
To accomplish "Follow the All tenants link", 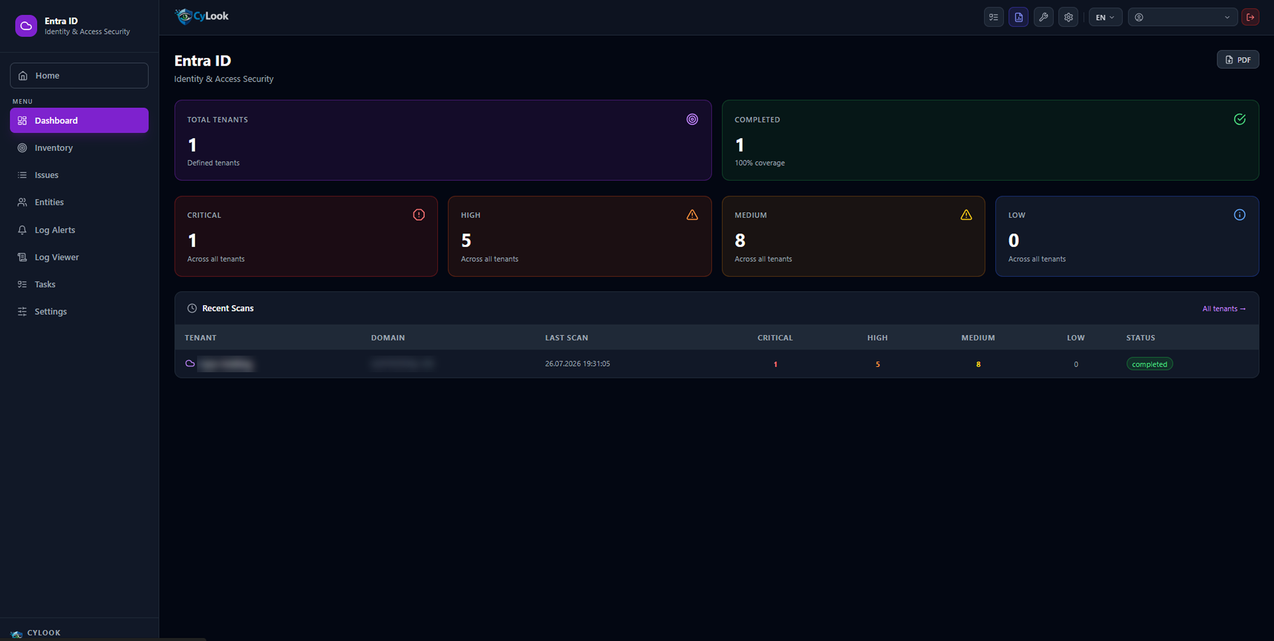I will (x=1224, y=309).
